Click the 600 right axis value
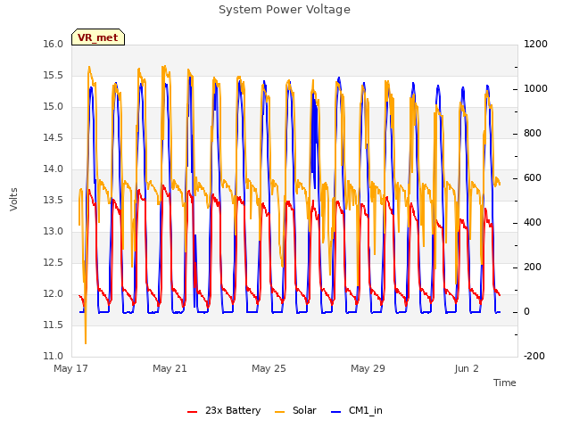This screenshot has width=571, height=428. pyautogui.click(x=533, y=178)
